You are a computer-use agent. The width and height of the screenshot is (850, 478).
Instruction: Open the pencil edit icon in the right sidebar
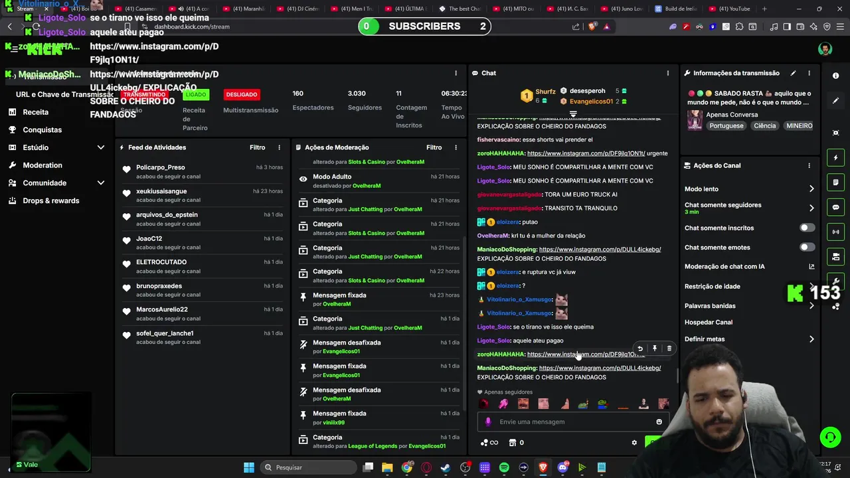[835, 101]
